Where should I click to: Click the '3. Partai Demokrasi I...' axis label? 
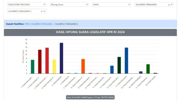(x=41, y=82)
